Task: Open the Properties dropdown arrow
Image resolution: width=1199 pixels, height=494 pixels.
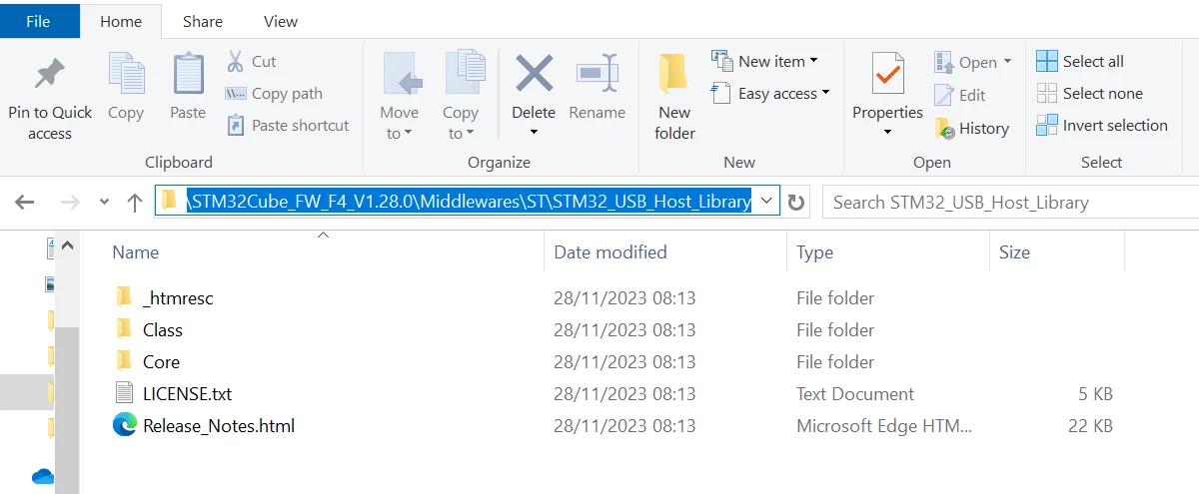Action: [887, 133]
